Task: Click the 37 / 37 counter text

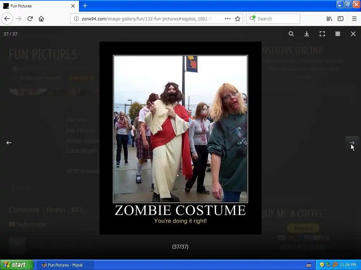Action: pos(10,34)
